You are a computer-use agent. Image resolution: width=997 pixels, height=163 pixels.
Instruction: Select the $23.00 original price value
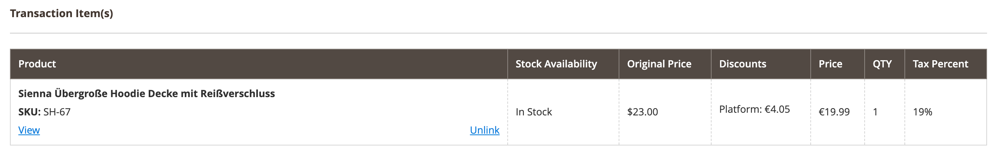pyautogui.click(x=642, y=112)
